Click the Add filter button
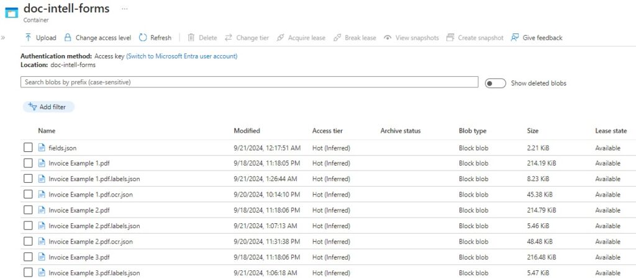 48,107
